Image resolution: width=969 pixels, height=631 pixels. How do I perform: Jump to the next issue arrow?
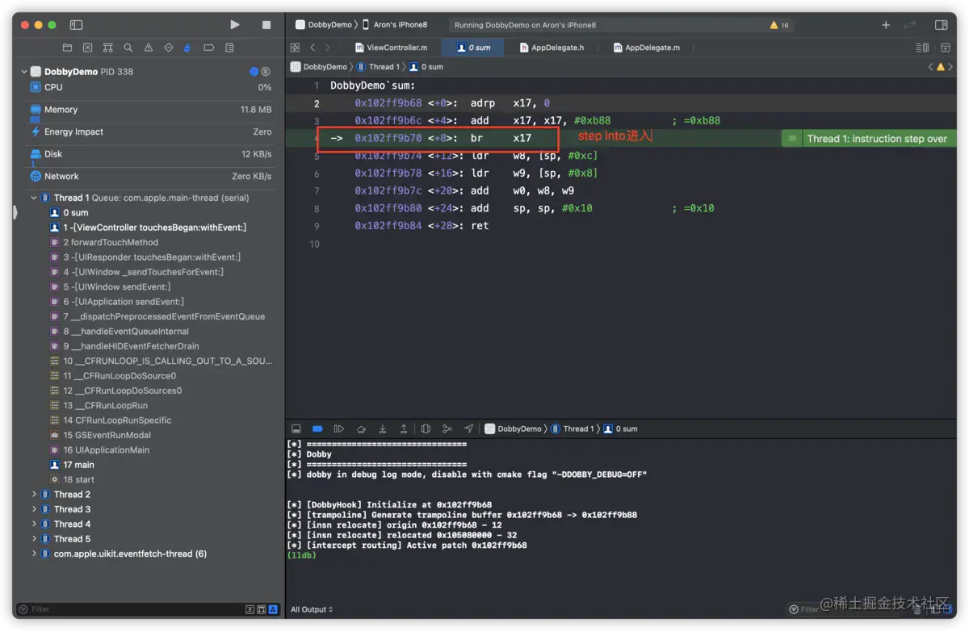coord(950,67)
